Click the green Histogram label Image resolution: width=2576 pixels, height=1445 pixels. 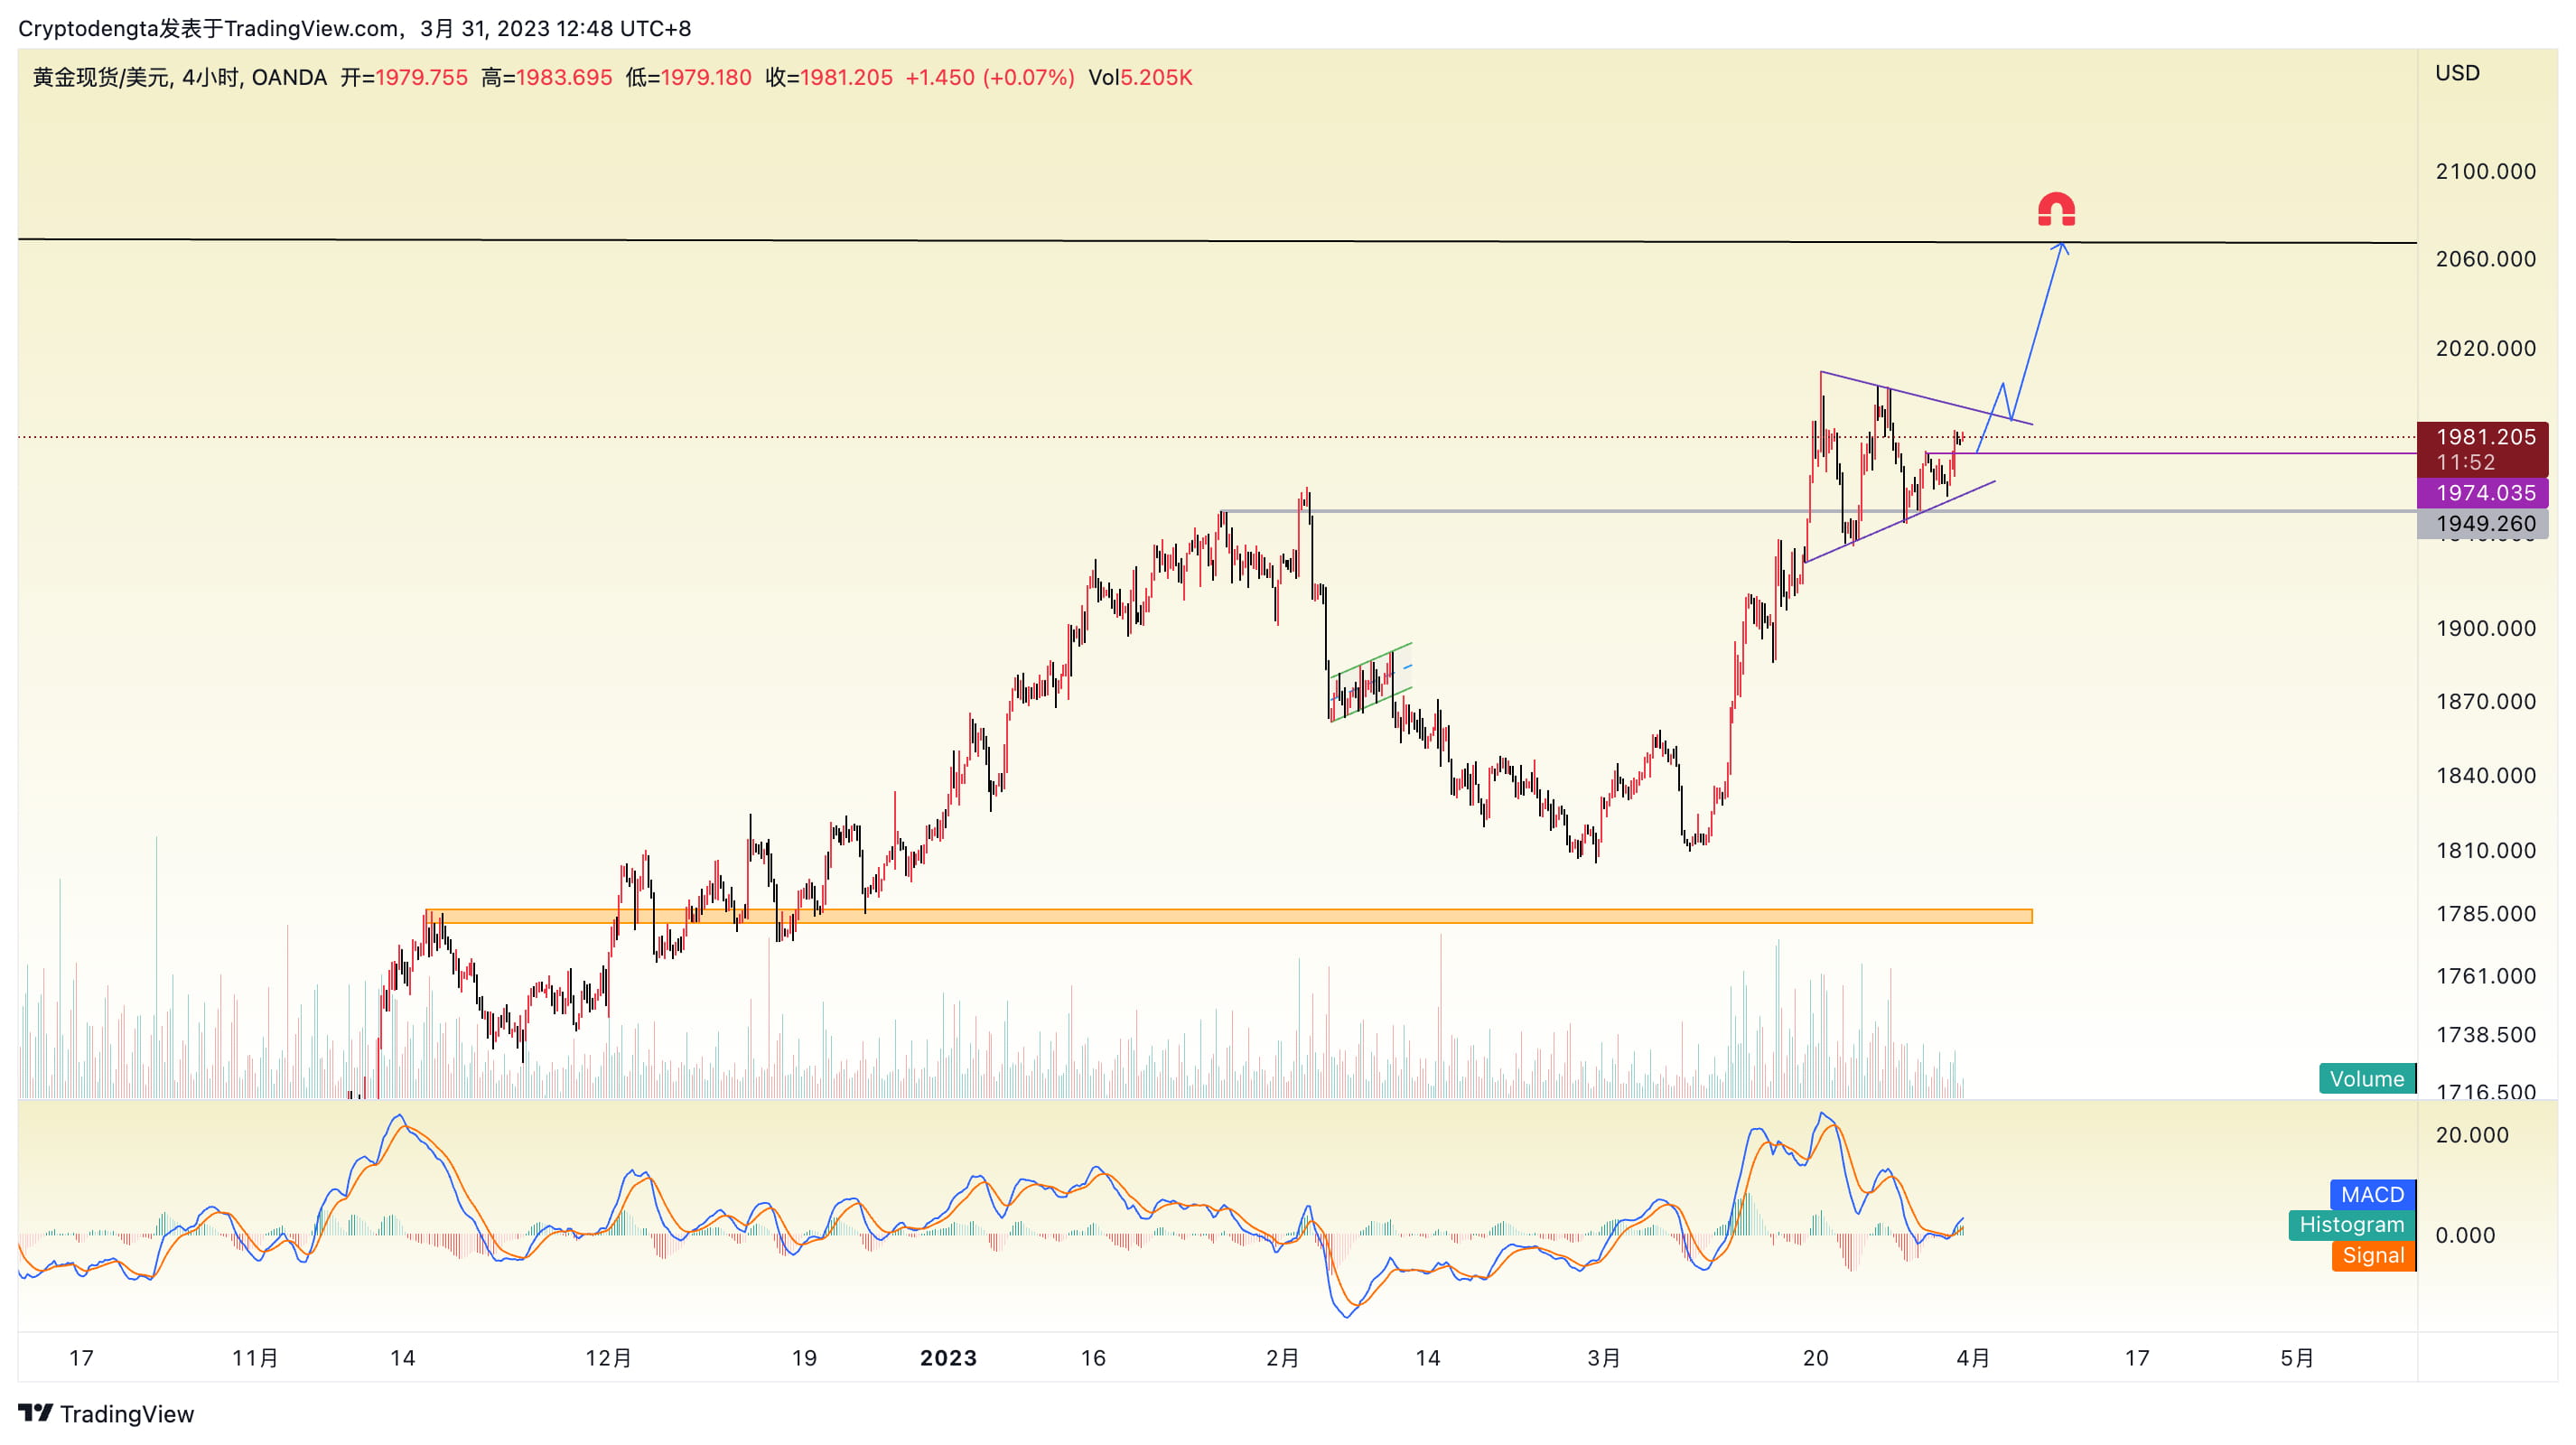(x=2351, y=1224)
